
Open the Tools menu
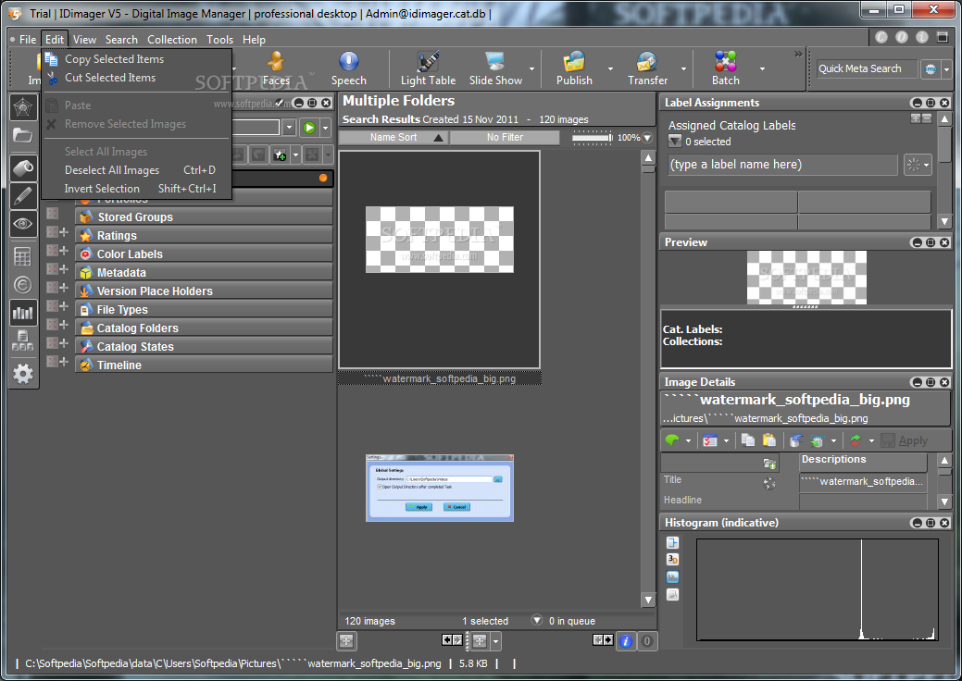point(219,39)
